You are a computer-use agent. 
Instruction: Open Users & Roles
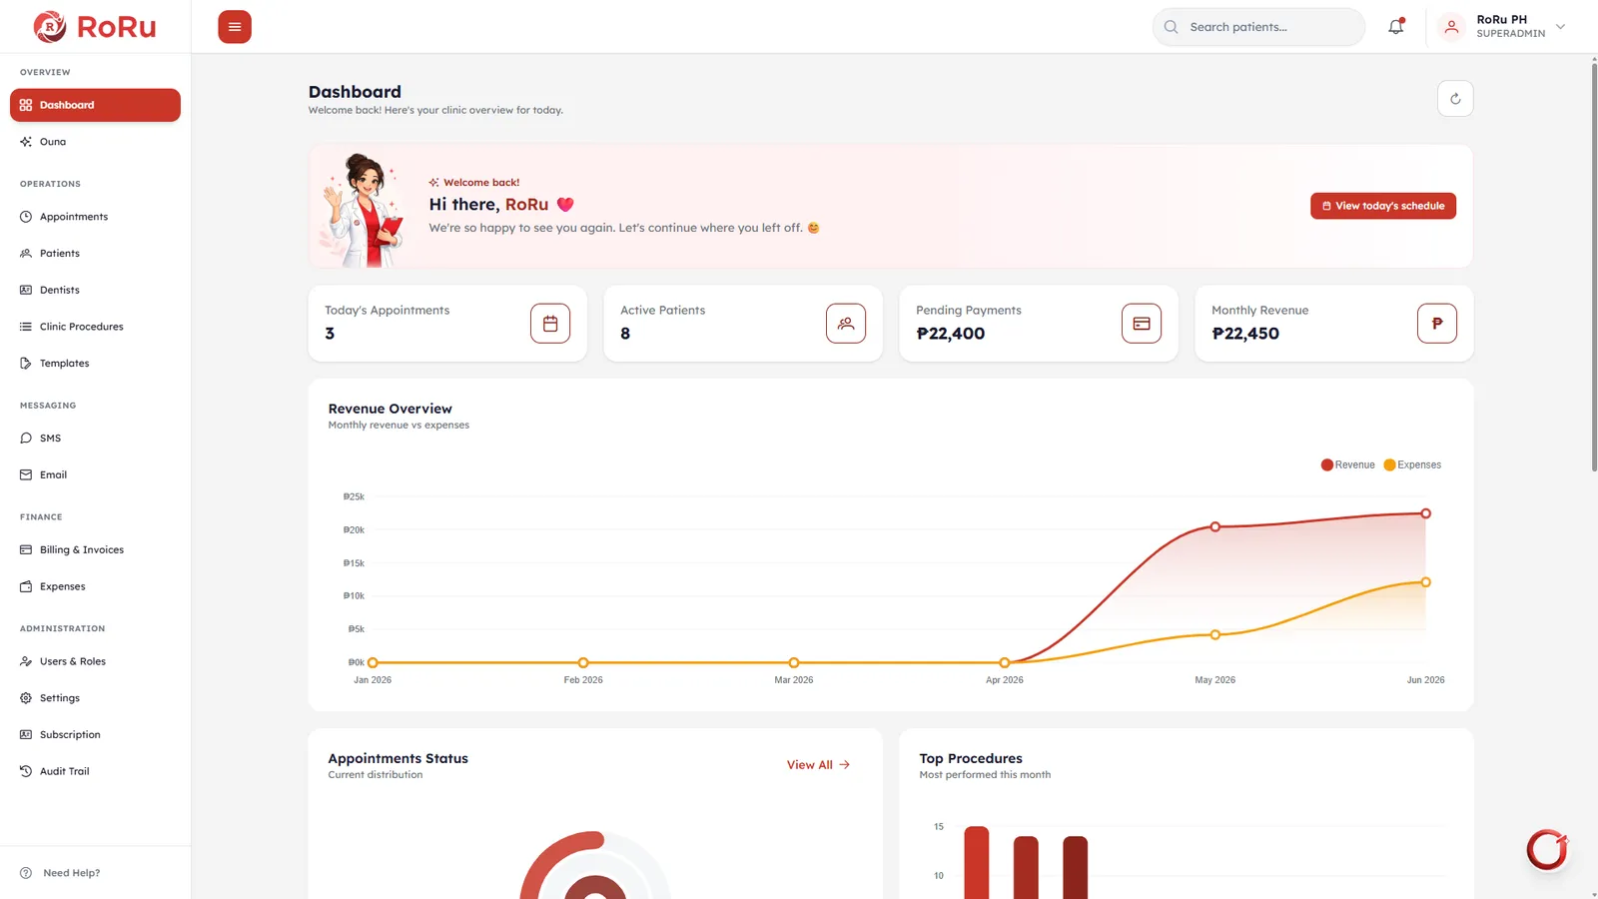[95, 661]
